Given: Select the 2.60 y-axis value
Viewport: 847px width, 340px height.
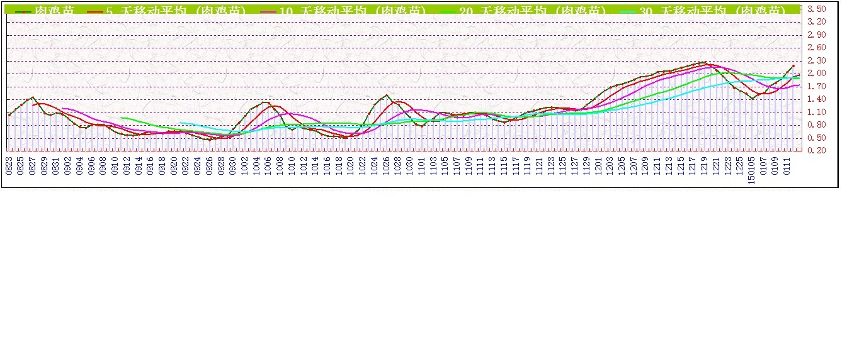Looking at the screenshot, I should [816, 47].
